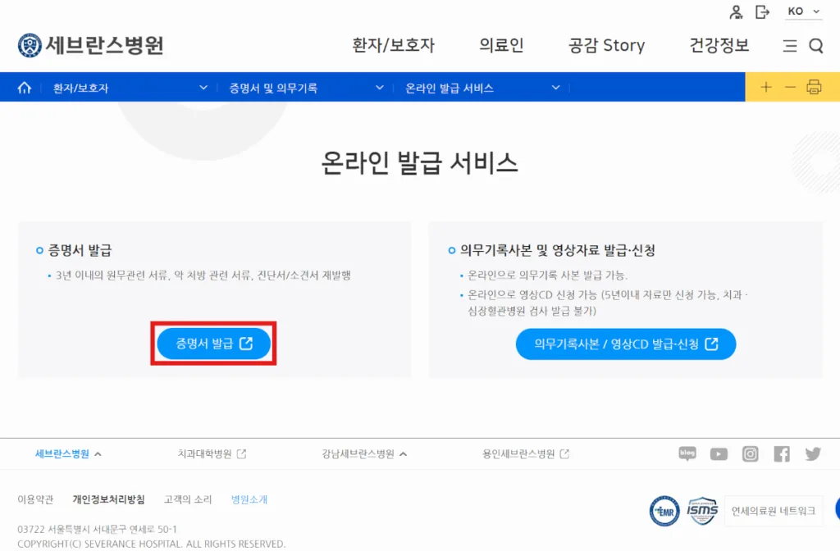This screenshot has height=551, width=840.
Task: Click the 증명서 발급 section heading
Action: (80, 250)
